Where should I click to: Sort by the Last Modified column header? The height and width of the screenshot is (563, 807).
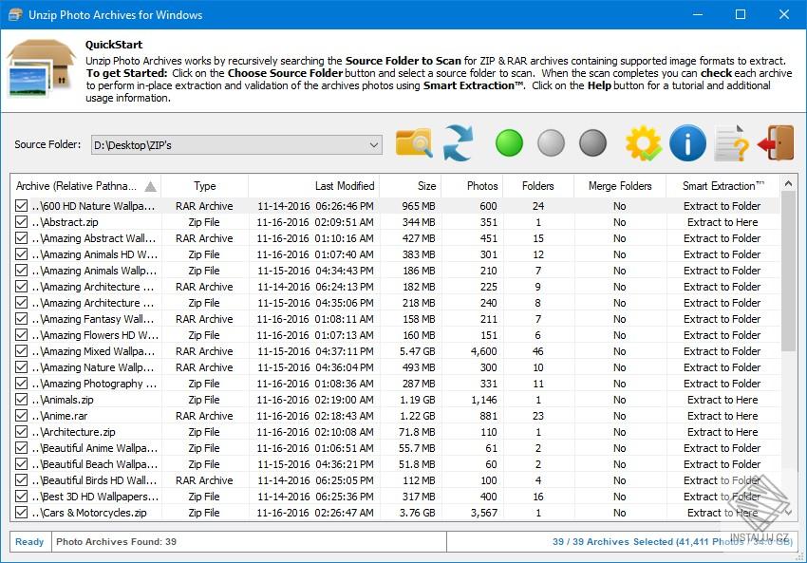click(314, 186)
